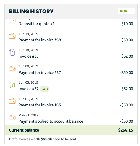
Task: Open Deposit for quote #2 entry
Action: [71, 24]
